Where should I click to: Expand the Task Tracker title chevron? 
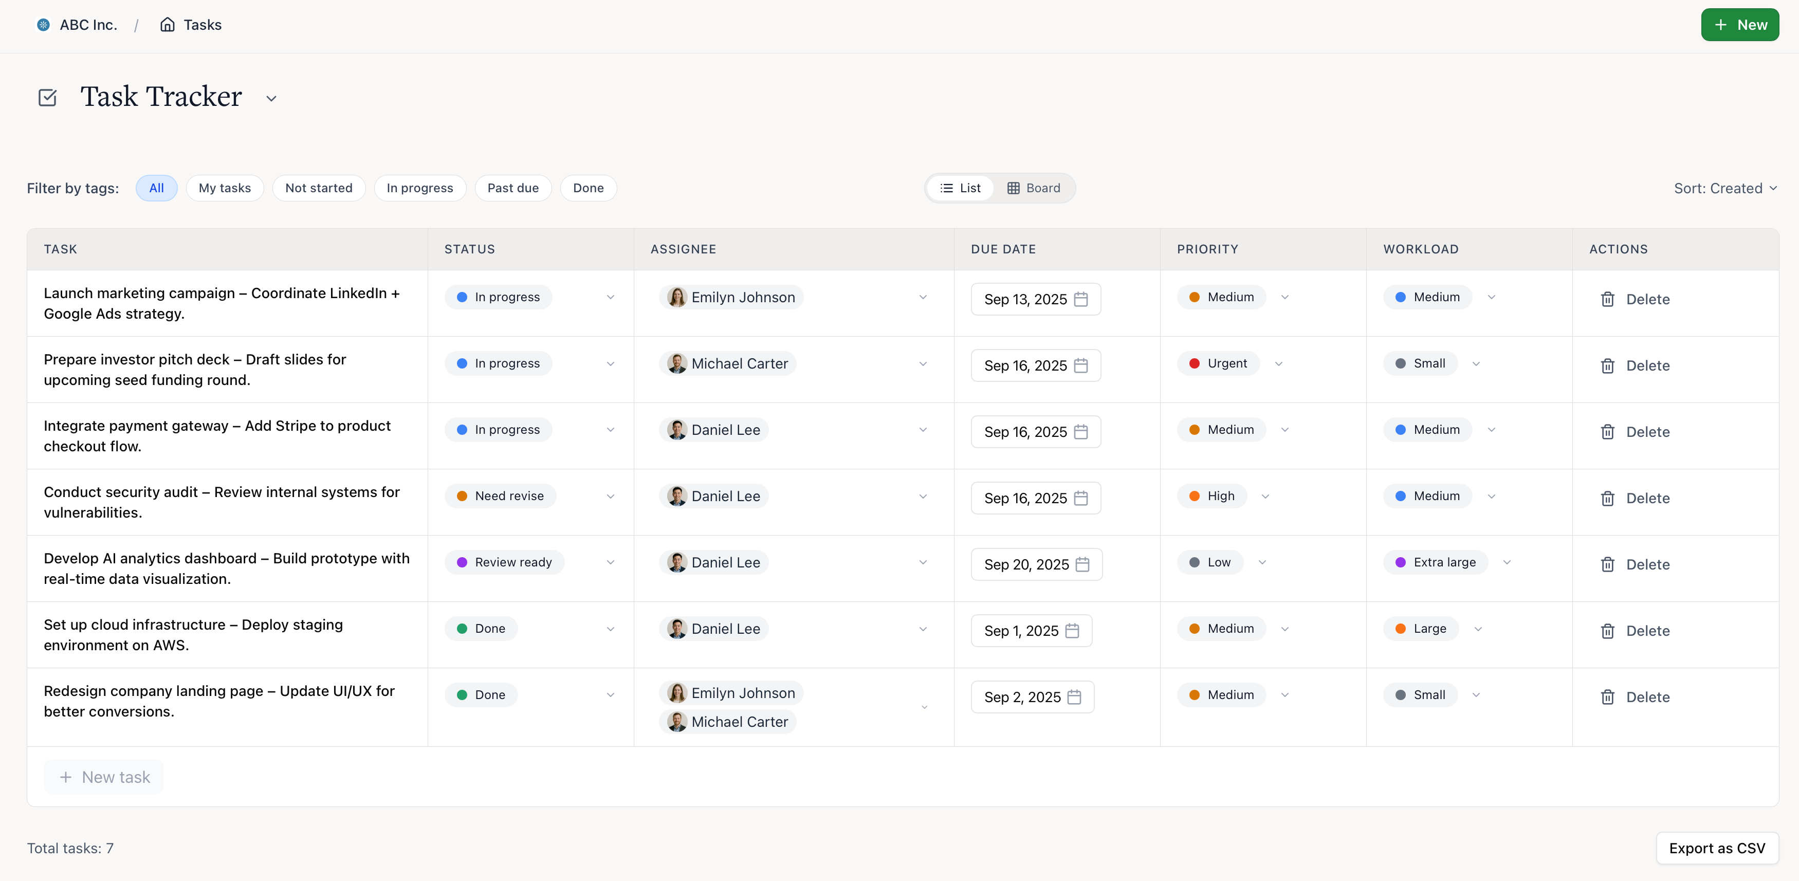(272, 98)
